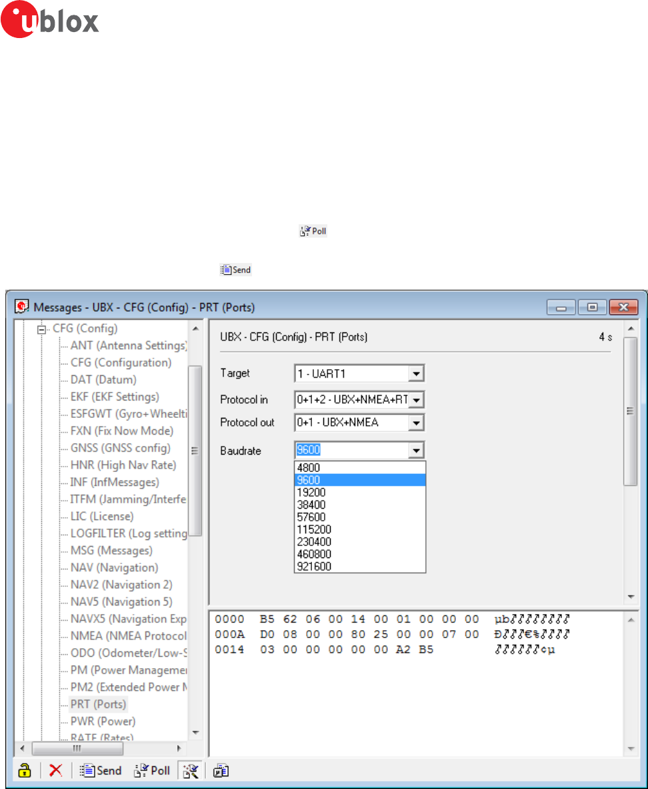Click the standalone Send image above window

coord(235,270)
